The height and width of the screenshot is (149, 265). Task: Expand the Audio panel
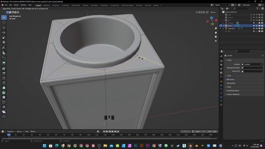click(x=229, y=87)
